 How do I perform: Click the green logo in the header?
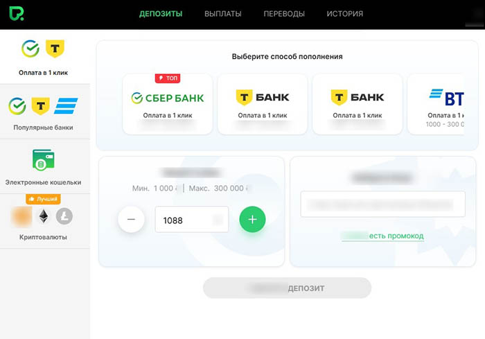17,14
